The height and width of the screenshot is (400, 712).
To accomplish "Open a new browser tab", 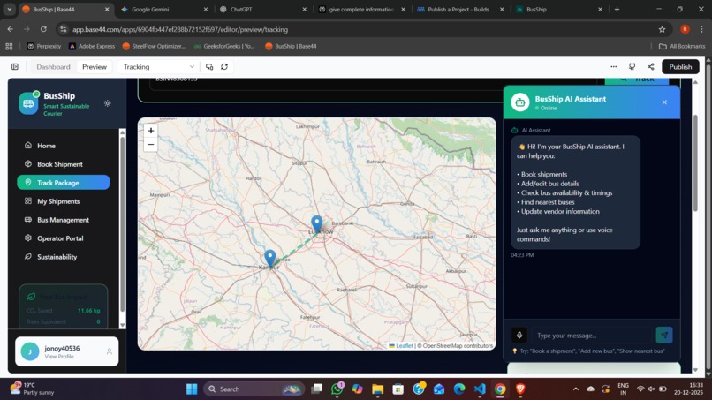I will point(617,9).
